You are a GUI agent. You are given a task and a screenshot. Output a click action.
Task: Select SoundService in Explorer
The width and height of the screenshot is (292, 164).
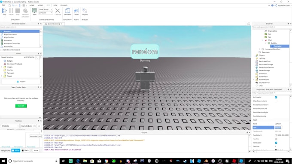(264, 83)
